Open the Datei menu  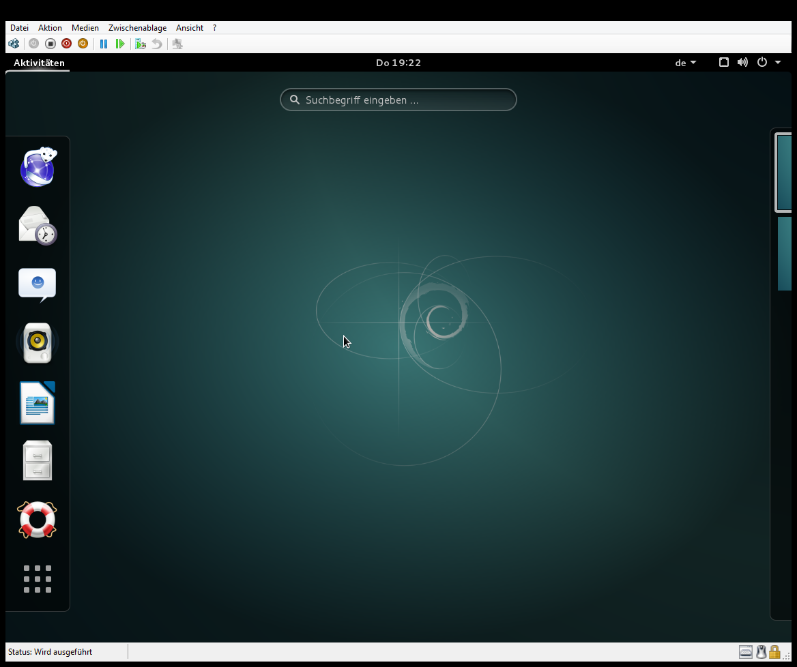pos(19,28)
